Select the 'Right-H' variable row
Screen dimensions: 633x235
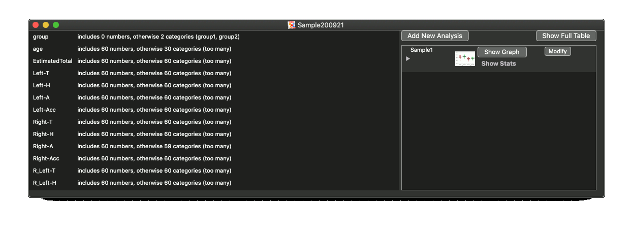[x=214, y=134]
